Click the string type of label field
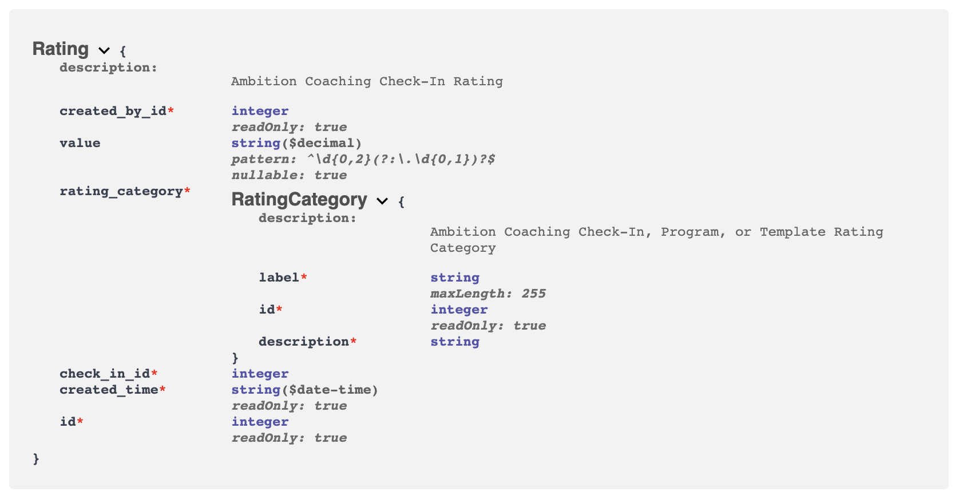 (455, 277)
